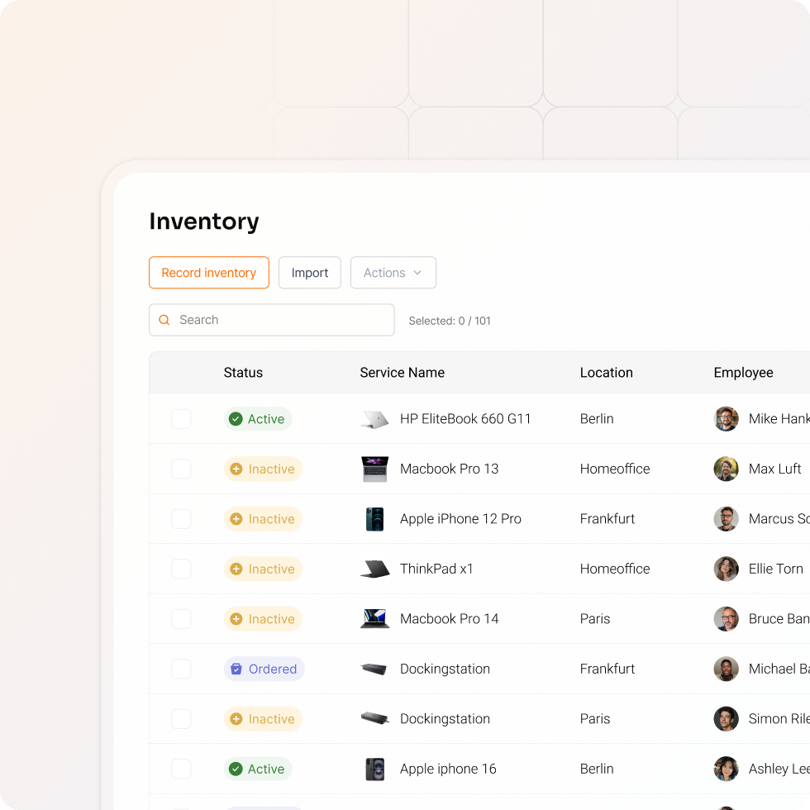The width and height of the screenshot is (810, 810).
Task: Click the Inactive badge for ThinkPad x1
Action: (x=263, y=569)
